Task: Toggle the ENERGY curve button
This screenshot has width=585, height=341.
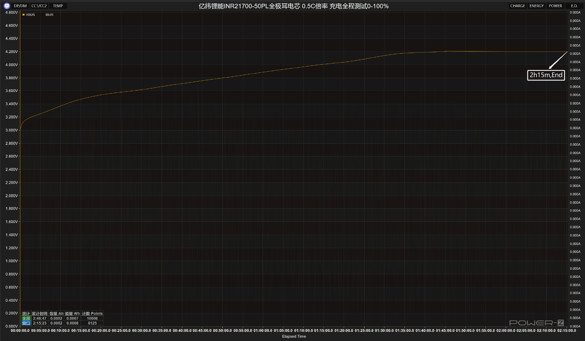Action: pyautogui.click(x=537, y=6)
